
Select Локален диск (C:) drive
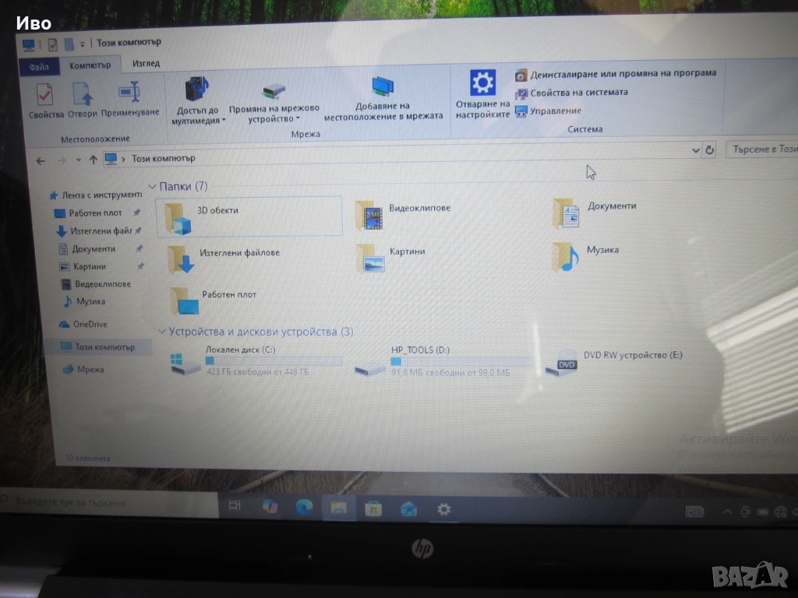click(x=186, y=363)
